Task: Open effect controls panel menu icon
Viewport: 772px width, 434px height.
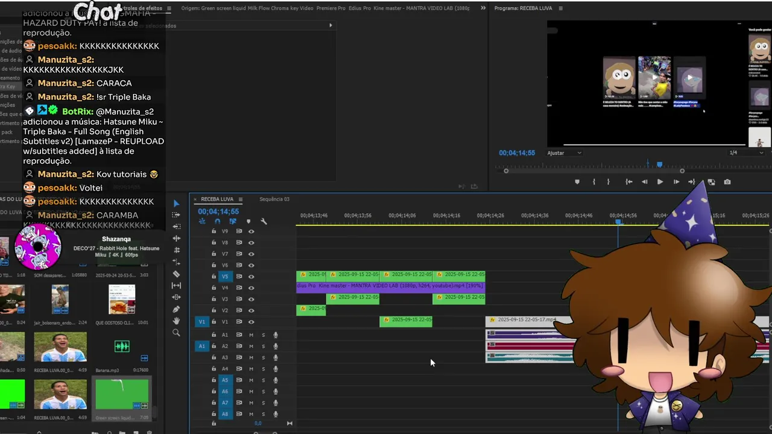Action: pos(169,8)
